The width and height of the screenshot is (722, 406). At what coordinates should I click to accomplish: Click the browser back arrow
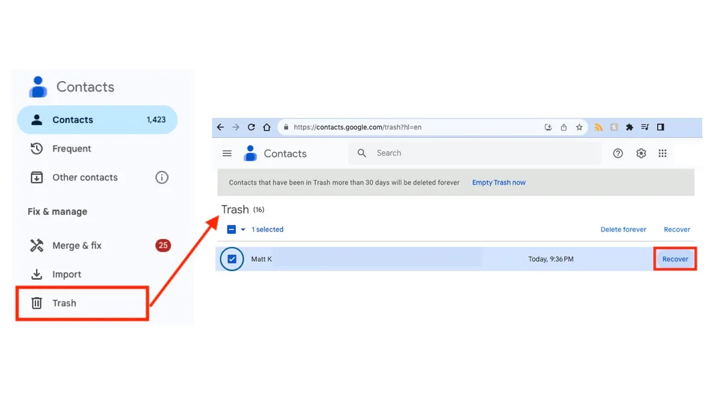pyautogui.click(x=220, y=128)
